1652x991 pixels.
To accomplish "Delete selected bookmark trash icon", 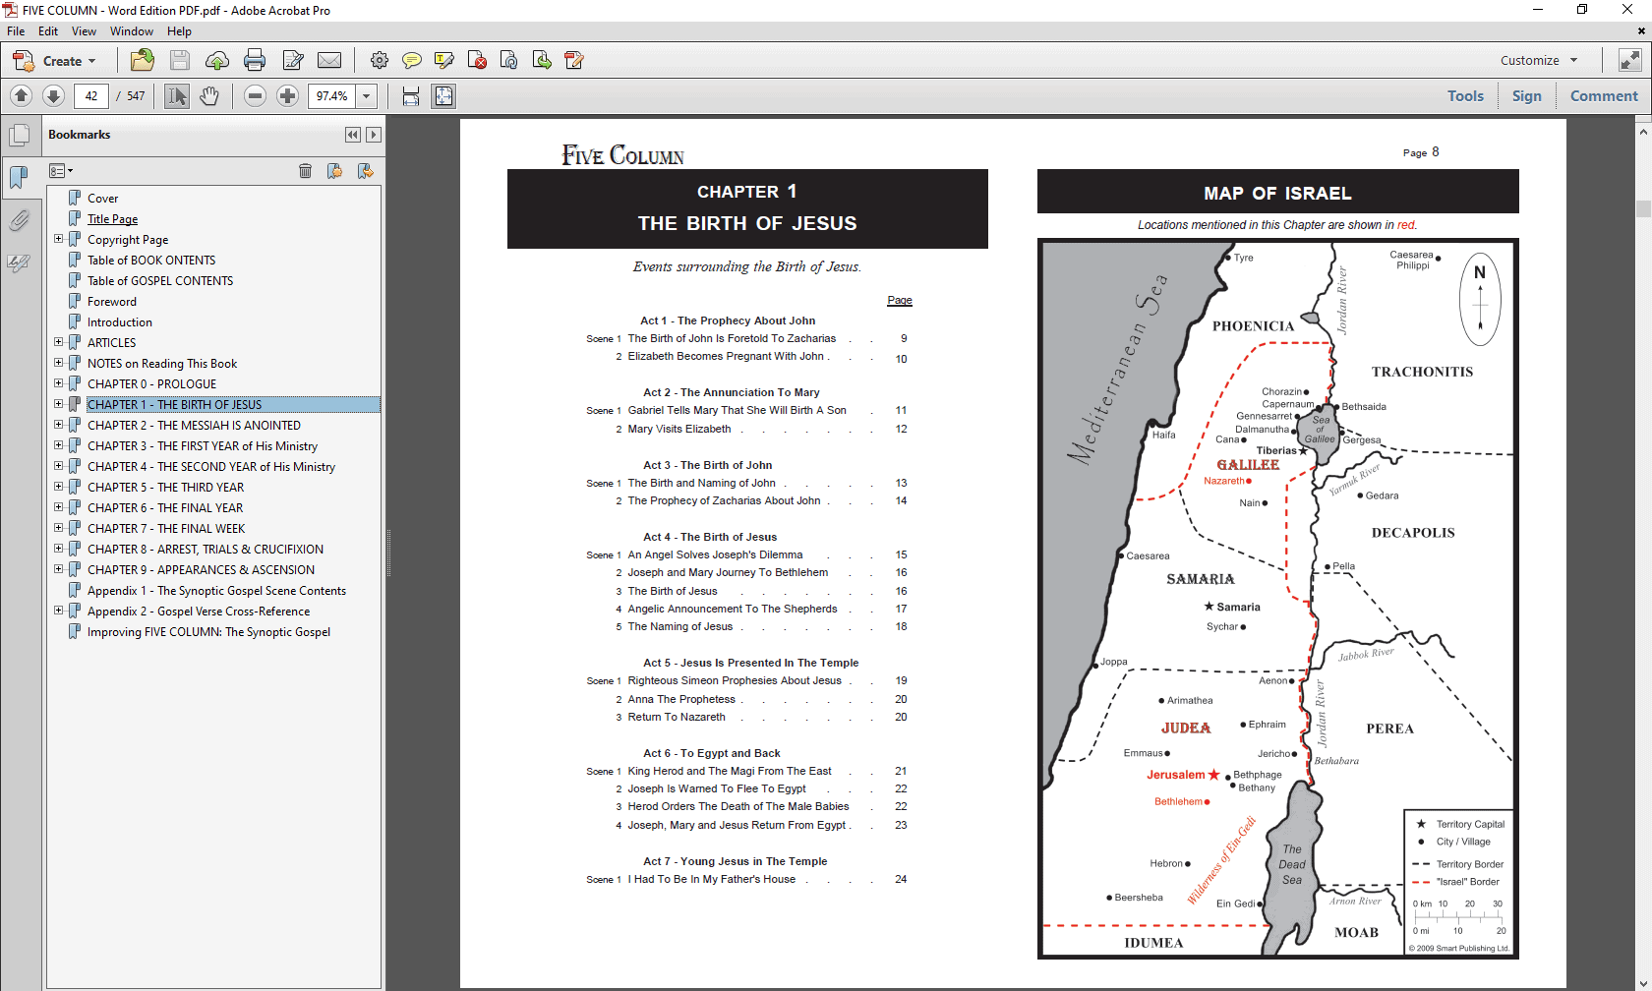I will 306,171.
